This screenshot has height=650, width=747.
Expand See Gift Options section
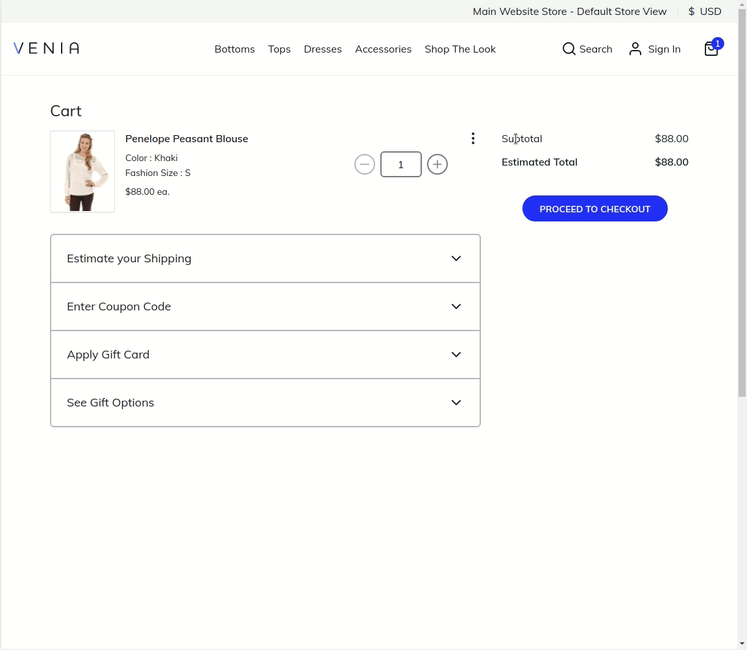[x=265, y=403]
